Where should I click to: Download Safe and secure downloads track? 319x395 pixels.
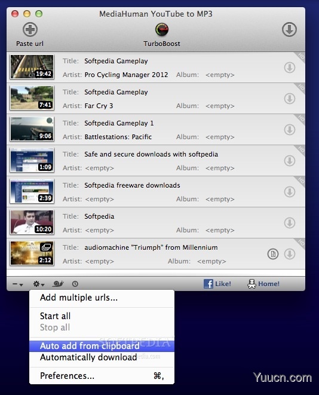[290, 161]
